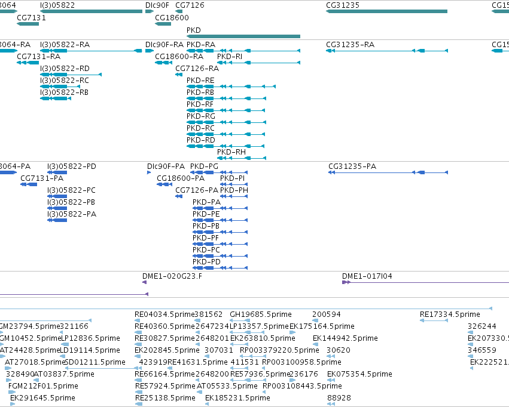Viewport: 509px width, 407px height.
Task: Click the PKD-RB transcript label
Action: pos(200,92)
